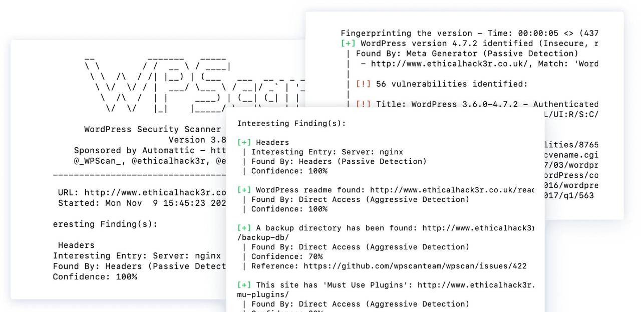Open the github.com/wpscanteam/wpscan/issues/422 reference link
The image size is (641, 312).
pos(415,266)
